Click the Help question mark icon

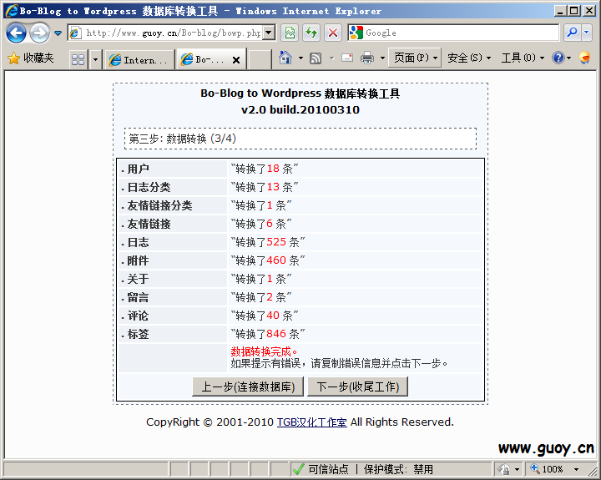coord(558,58)
